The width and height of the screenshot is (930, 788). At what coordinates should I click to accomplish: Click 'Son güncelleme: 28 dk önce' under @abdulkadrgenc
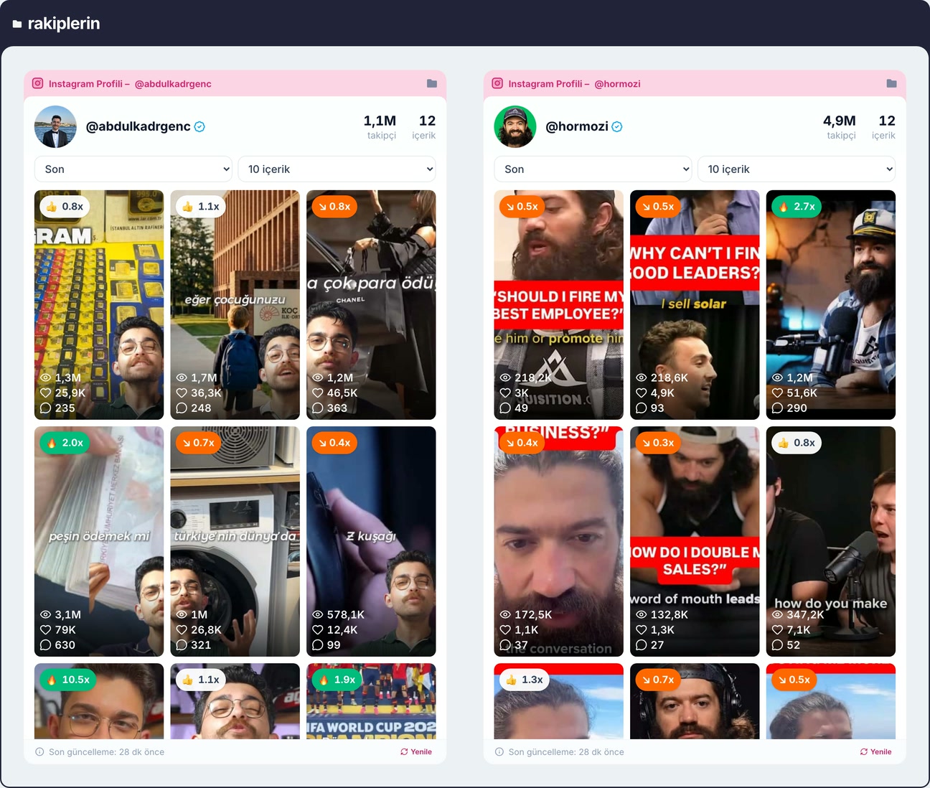(x=106, y=752)
